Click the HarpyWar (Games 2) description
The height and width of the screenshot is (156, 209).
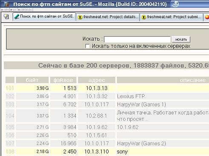pyautogui.click(x=141, y=144)
